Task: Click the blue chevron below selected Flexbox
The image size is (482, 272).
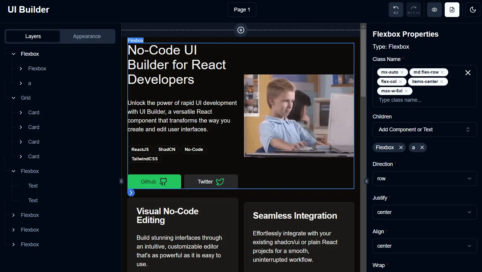Action: [131, 193]
